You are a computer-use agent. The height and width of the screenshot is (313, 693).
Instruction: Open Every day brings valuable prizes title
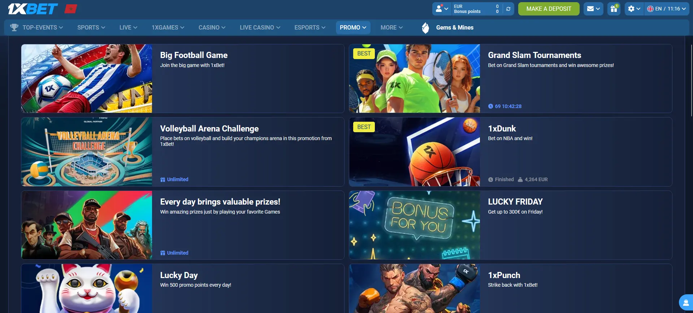[220, 202]
